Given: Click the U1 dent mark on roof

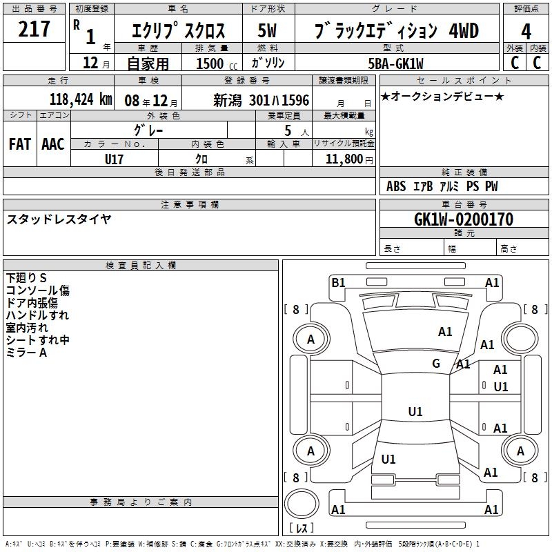Looking at the screenshot, I should click(x=415, y=412).
